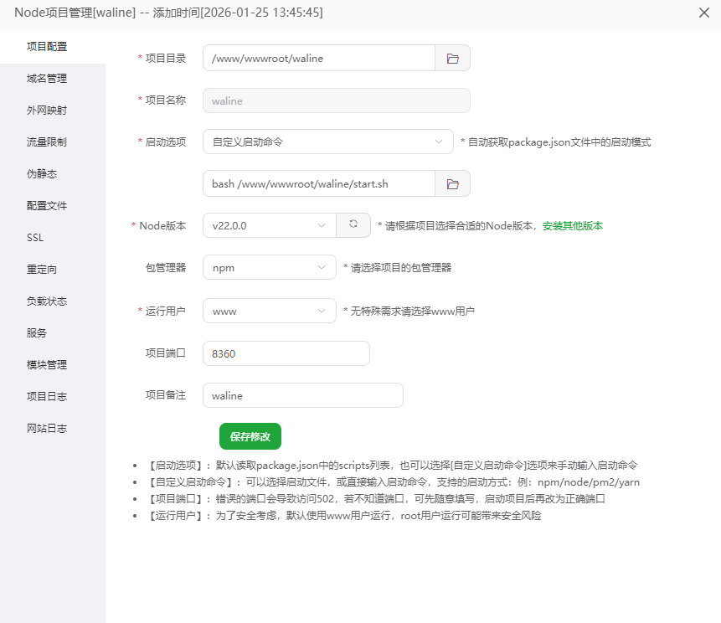Open the npm package manager dropdown

pyautogui.click(x=270, y=268)
